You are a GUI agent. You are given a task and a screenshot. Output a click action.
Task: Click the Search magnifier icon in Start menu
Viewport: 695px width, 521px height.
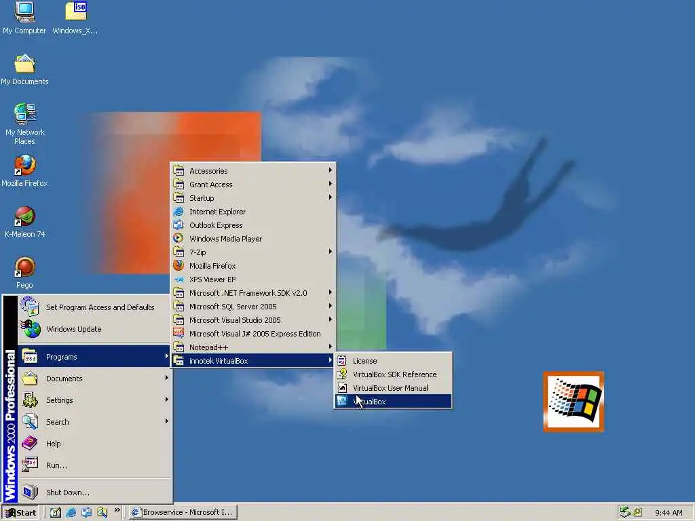tap(30, 421)
